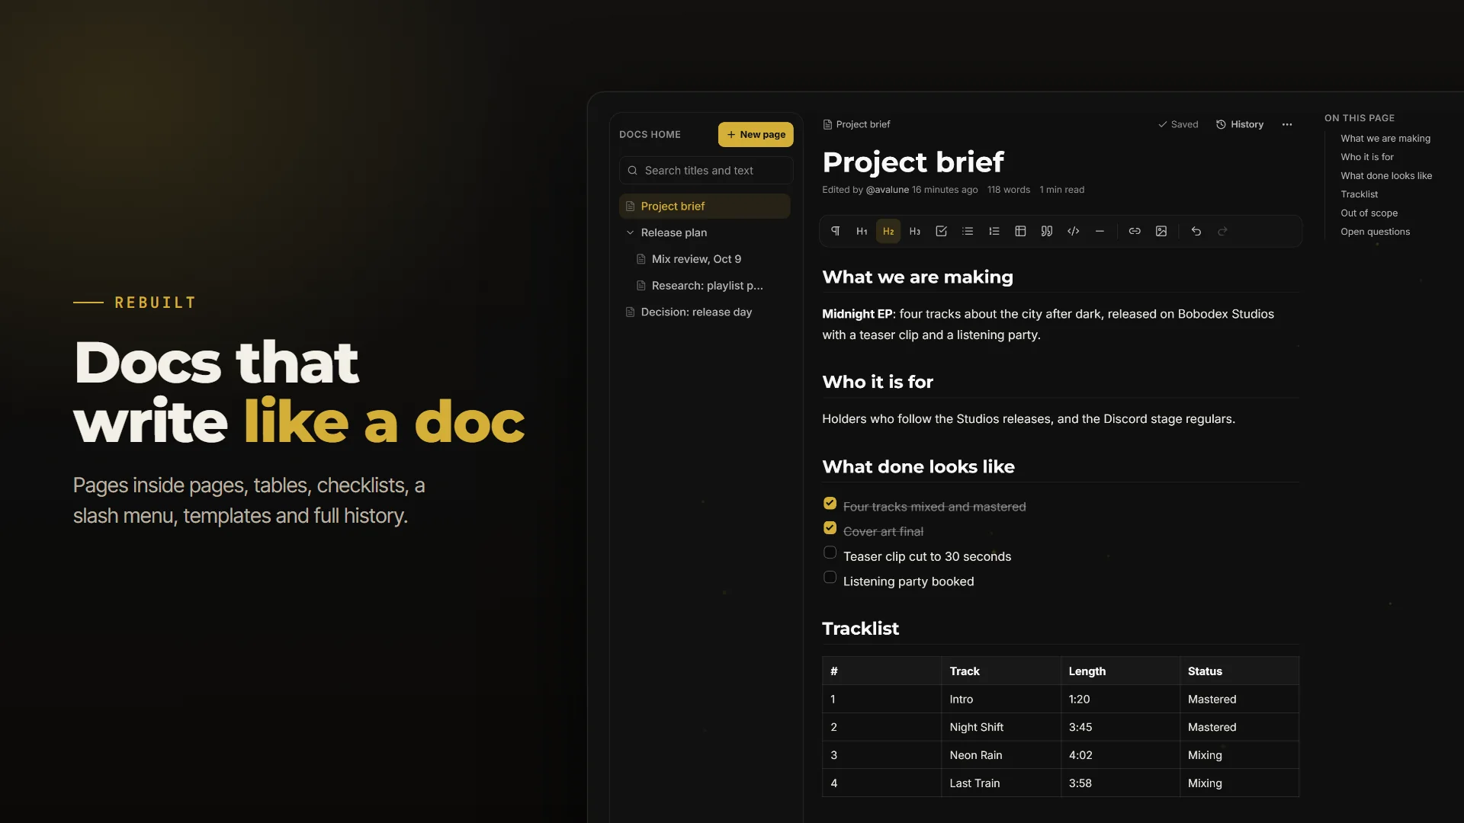1464x823 pixels.
Task: Click the DOCS HOME label
Action: point(650,135)
